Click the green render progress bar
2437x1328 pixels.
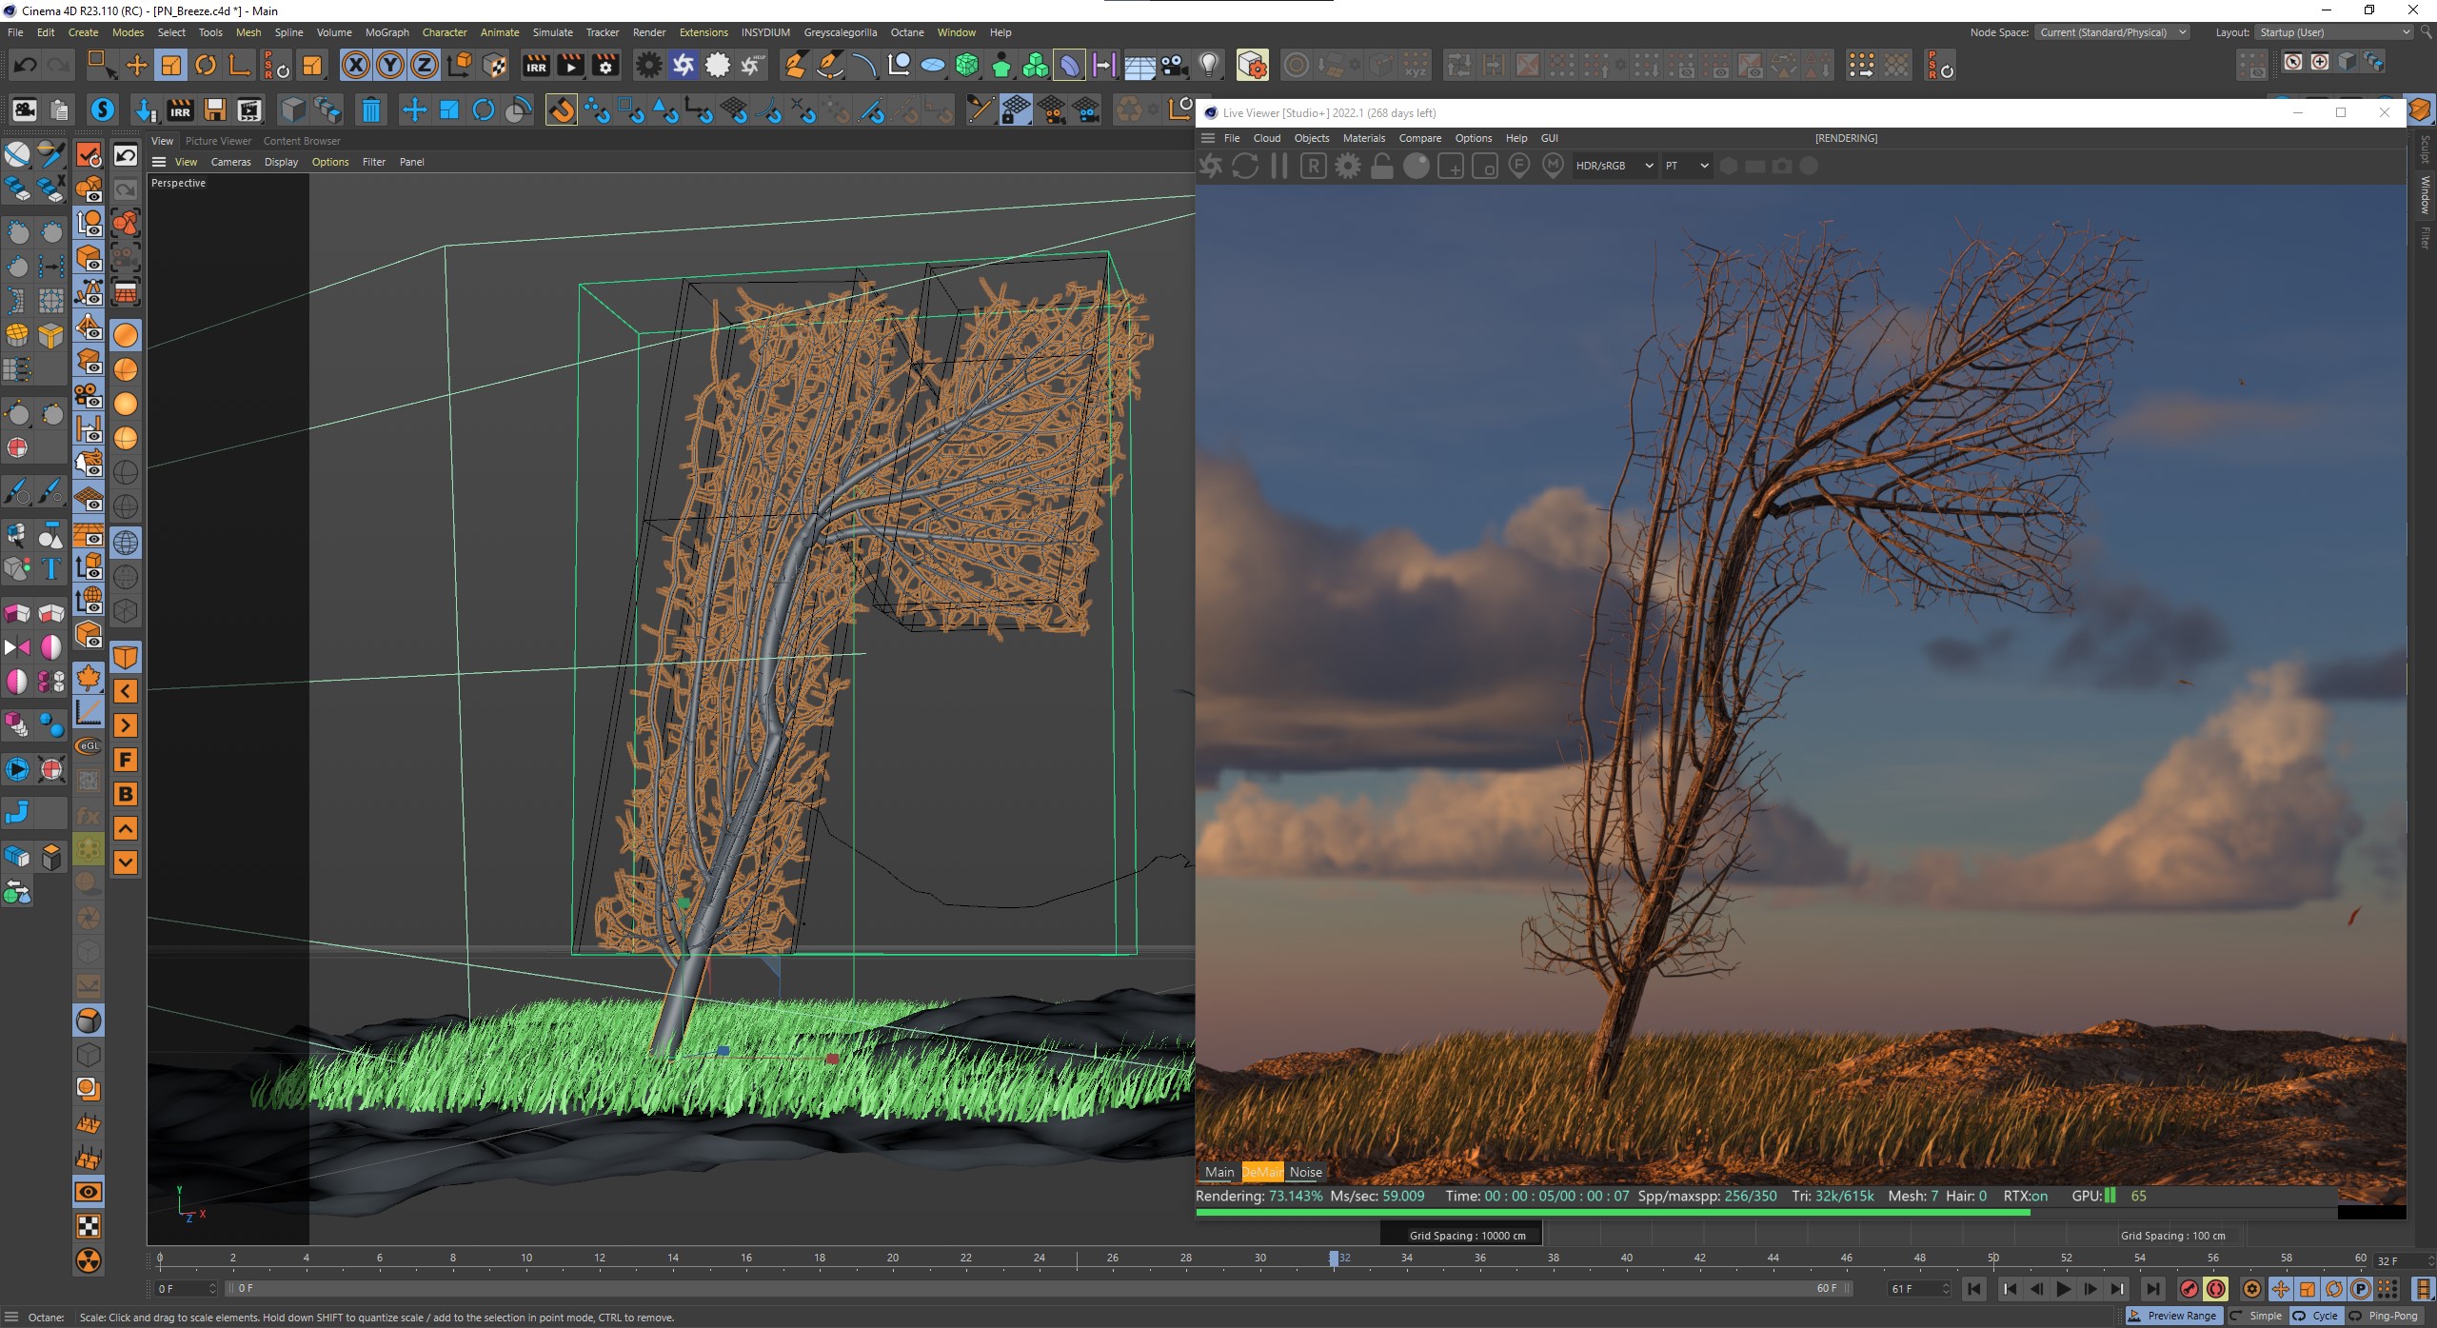(x=1613, y=1212)
